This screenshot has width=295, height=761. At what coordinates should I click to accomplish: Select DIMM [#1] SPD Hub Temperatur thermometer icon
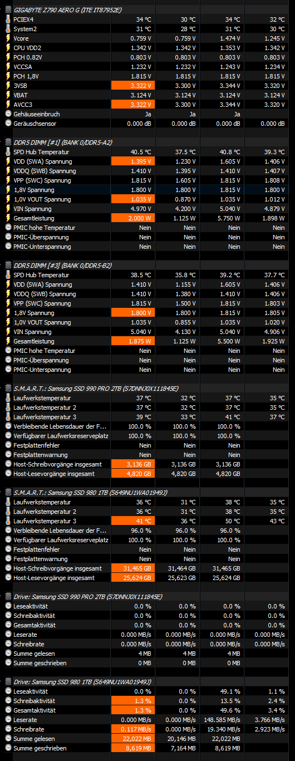[x=8, y=152]
